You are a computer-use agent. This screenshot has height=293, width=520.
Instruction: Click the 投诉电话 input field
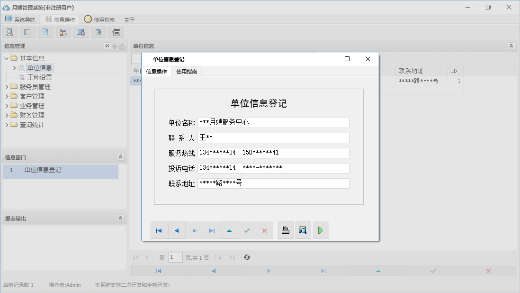[x=273, y=168]
